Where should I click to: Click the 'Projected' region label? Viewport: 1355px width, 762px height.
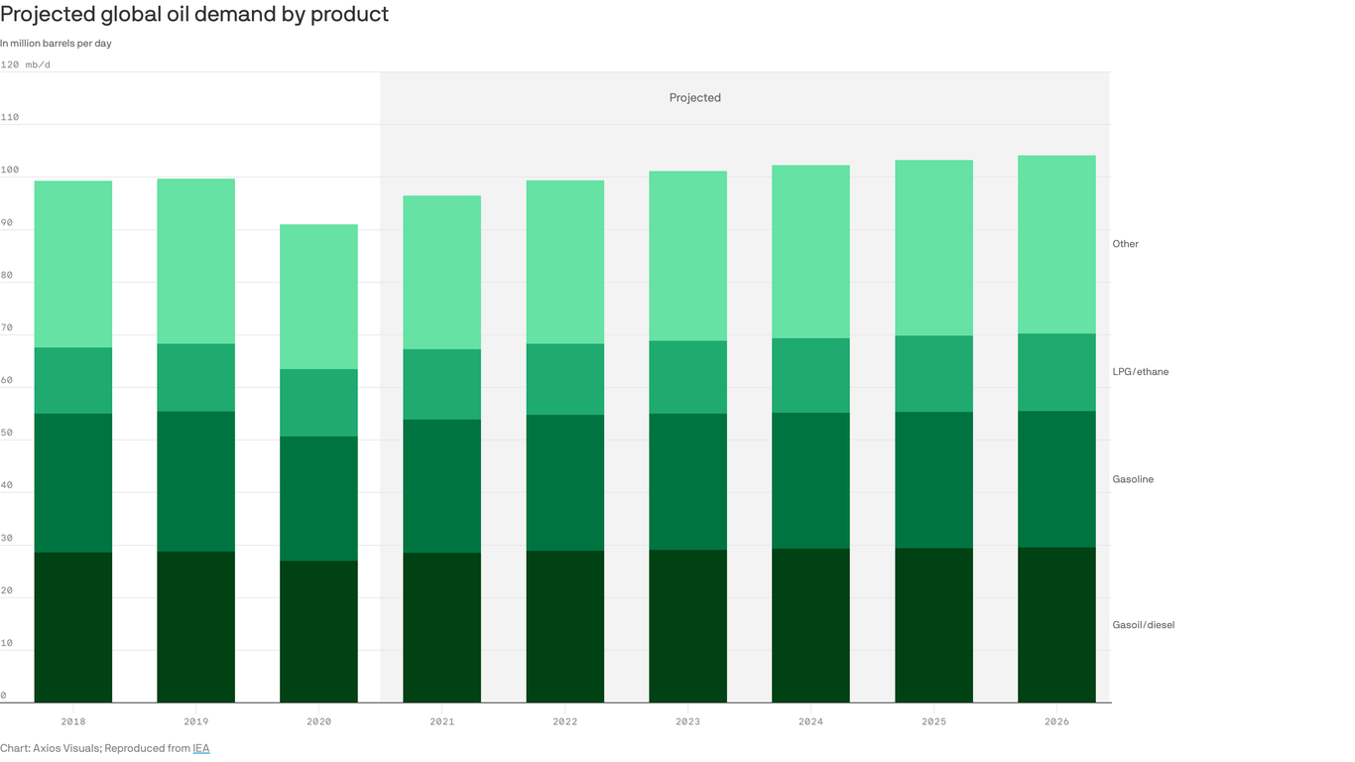pos(694,97)
